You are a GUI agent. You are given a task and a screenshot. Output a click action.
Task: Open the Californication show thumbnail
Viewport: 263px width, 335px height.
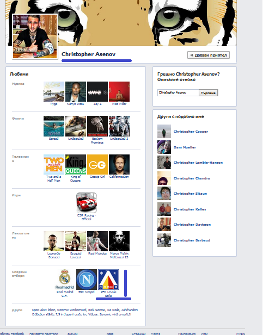click(119, 164)
